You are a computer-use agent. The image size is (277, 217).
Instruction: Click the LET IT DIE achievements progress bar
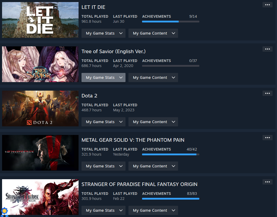(x=171, y=22)
